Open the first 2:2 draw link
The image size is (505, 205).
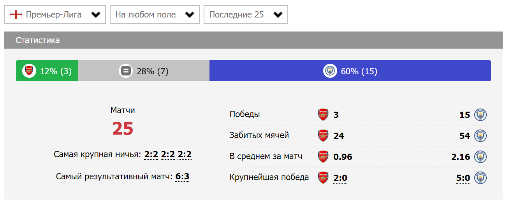coord(151,154)
